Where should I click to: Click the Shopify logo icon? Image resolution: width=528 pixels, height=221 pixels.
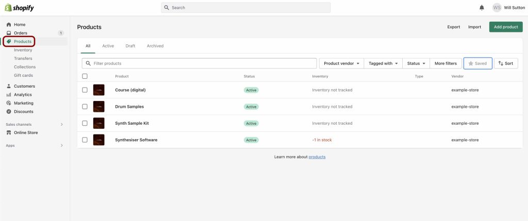click(x=8, y=8)
